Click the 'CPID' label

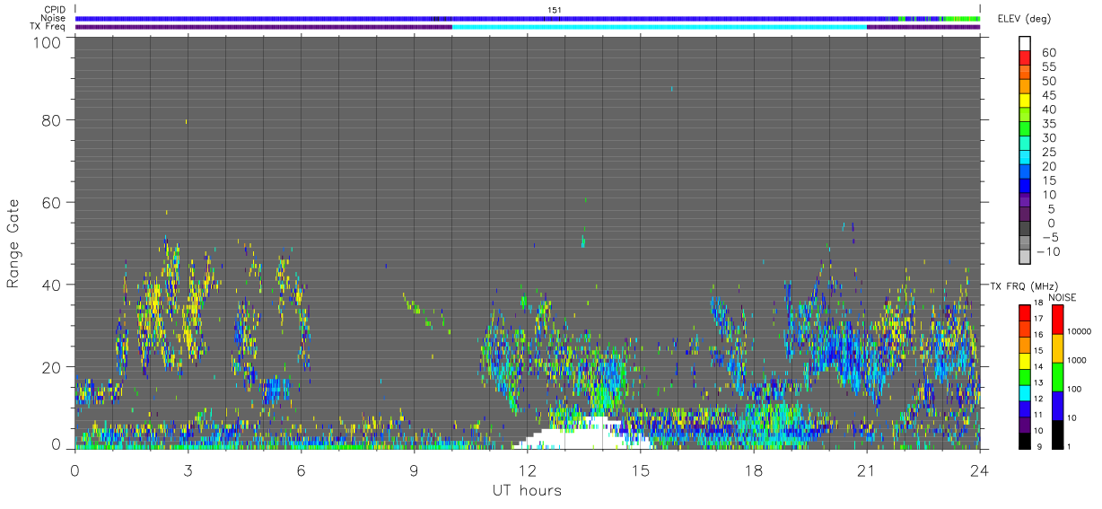[x=54, y=9]
